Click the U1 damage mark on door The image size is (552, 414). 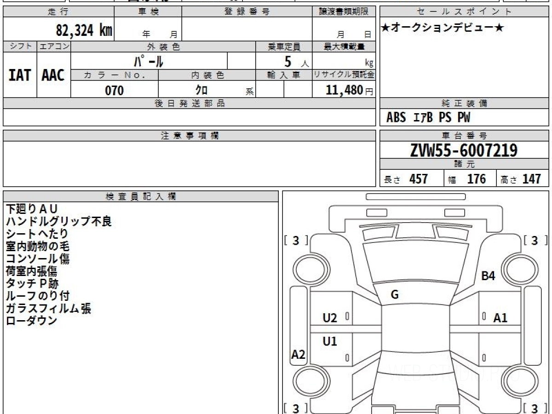(x=330, y=342)
